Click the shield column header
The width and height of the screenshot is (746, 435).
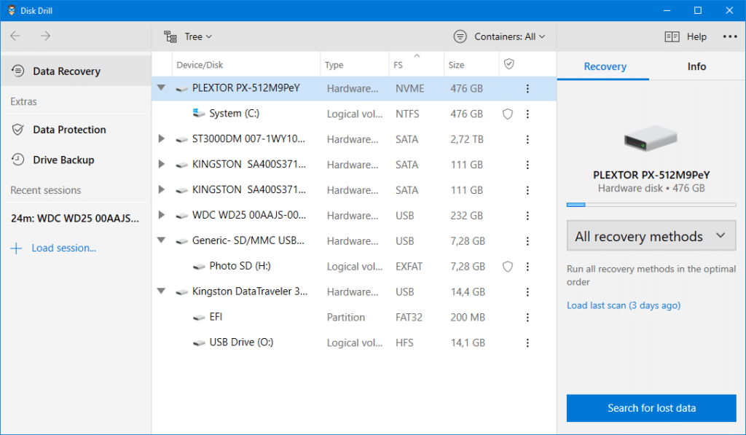[x=510, y=64]
